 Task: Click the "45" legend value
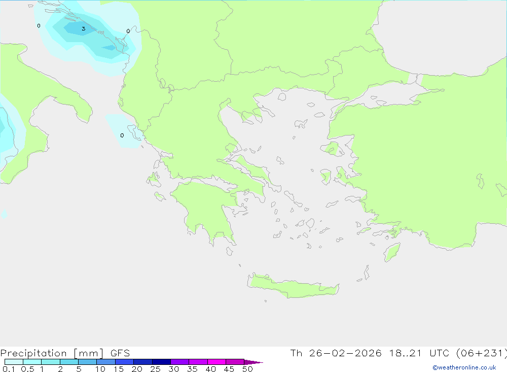point(229,369)
